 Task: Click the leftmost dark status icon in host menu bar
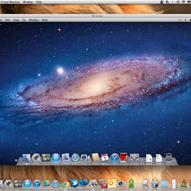click(x=162, y=2)
